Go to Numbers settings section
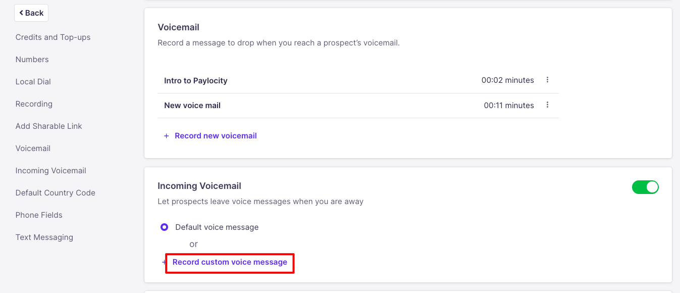The height and width of the screenshot is (293, 680). point(32,60)
